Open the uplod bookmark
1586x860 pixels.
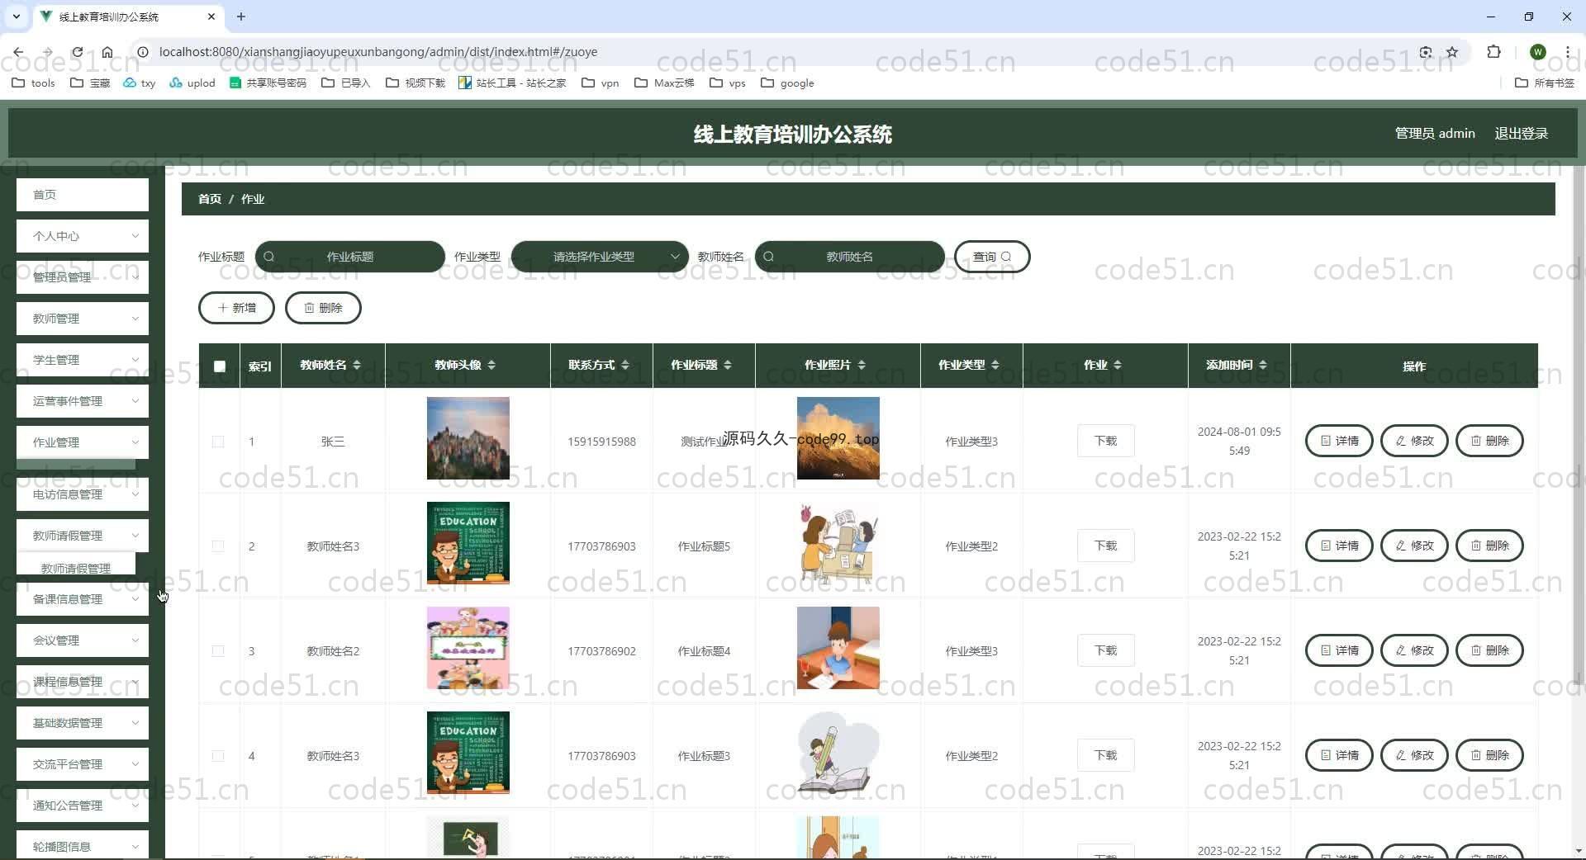coord(192,83)
